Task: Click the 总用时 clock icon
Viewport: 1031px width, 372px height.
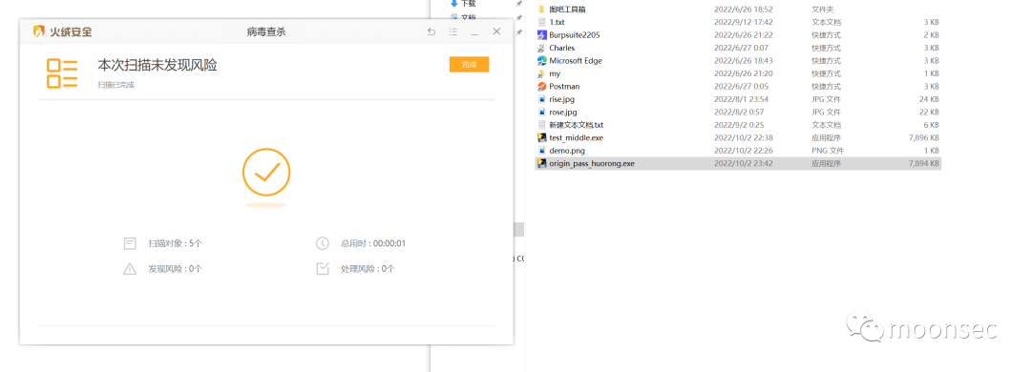Action: [x=323, y=244]
